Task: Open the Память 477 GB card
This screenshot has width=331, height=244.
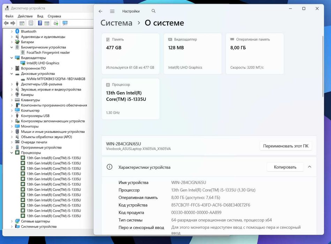Action: point(130,54)
